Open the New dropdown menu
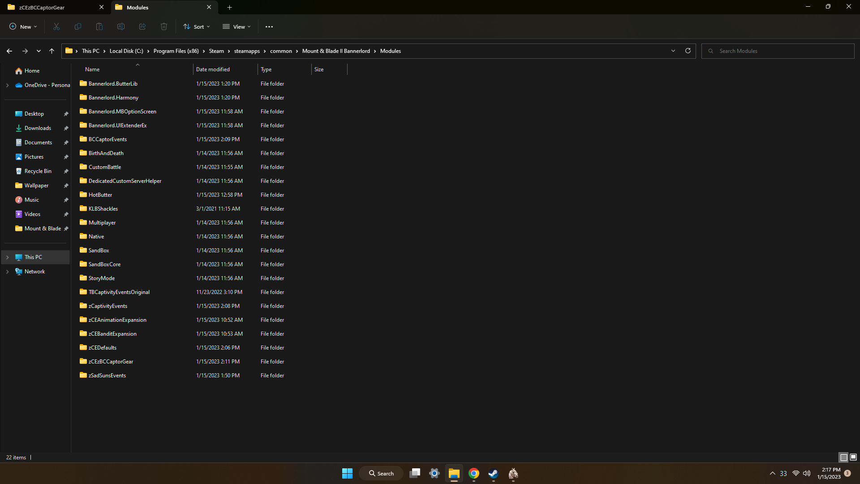Viewport: 860px width, 484px height. pyautogui.click(x=23, y=27)
